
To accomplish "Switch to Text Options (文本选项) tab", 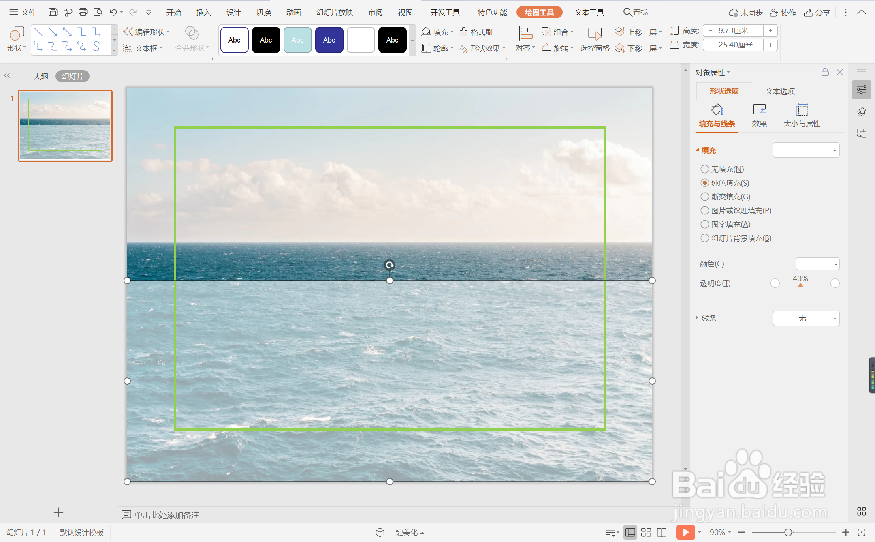I will tap(780, 91).
